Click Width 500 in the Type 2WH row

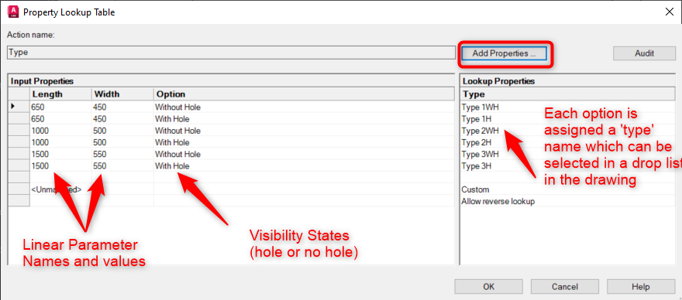click(x=122, y=130)
